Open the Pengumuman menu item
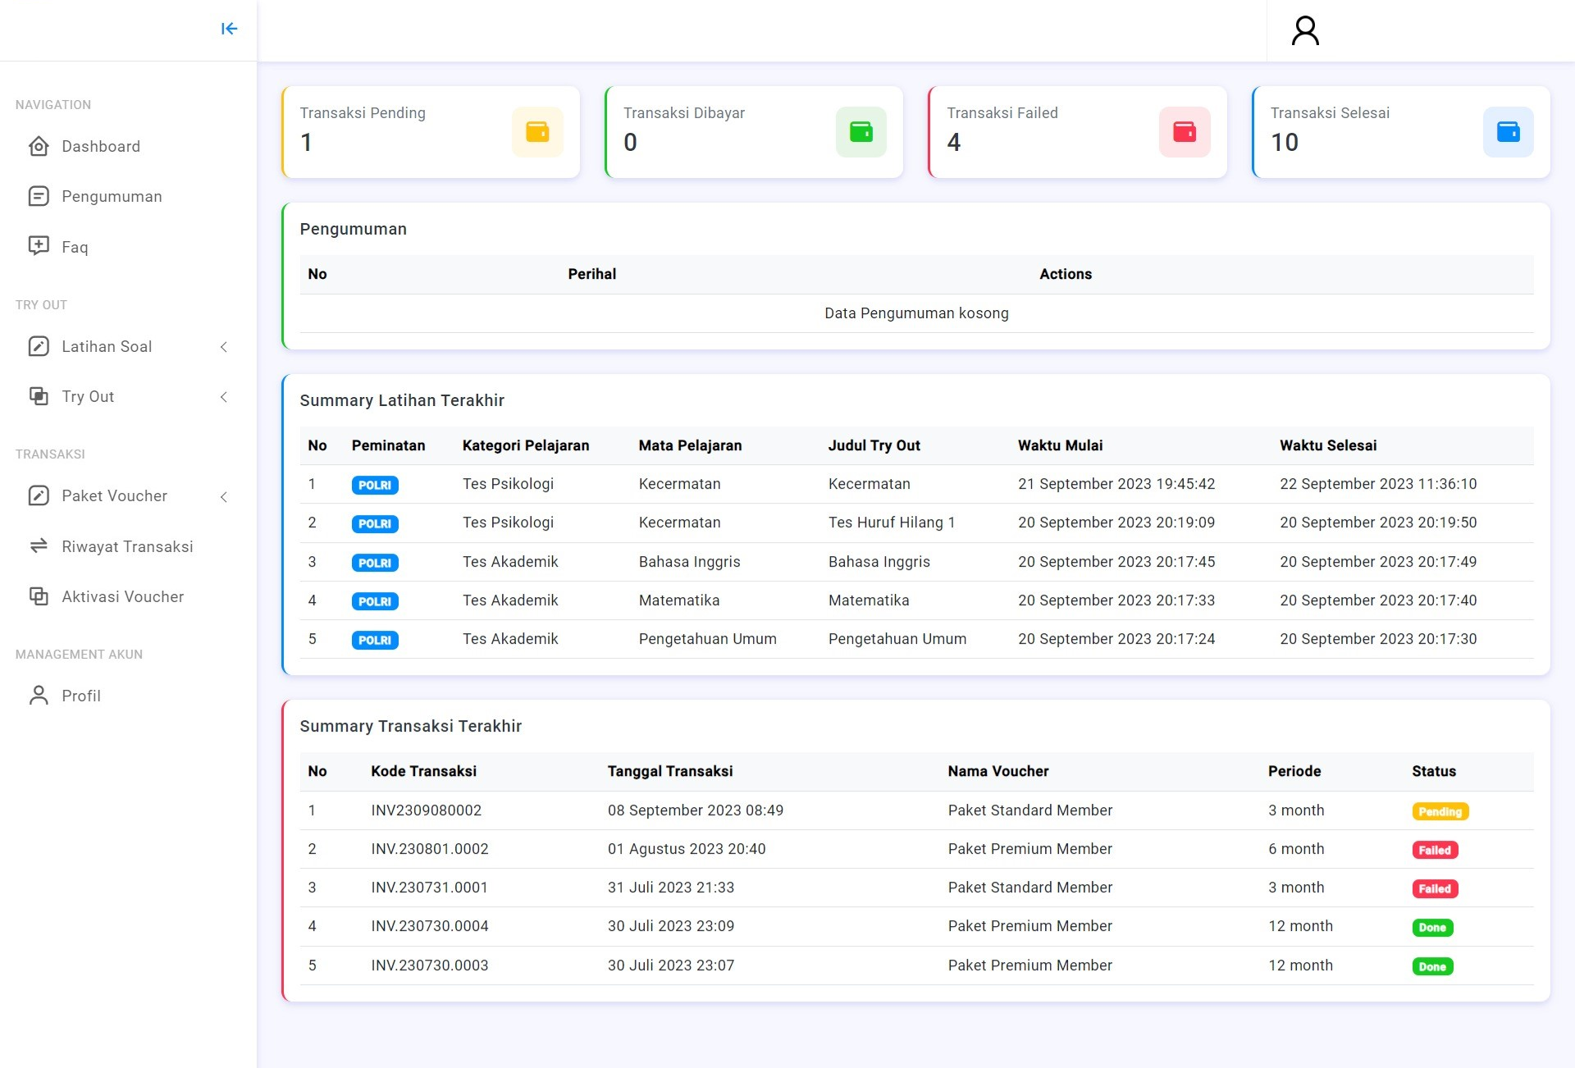 [x=112, y=197]
